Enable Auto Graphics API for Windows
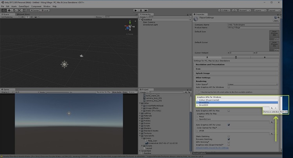Screen dimensions: 293x158 [229, 87]
